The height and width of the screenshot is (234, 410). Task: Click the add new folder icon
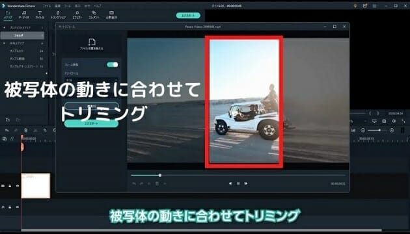tap(8, 120)
